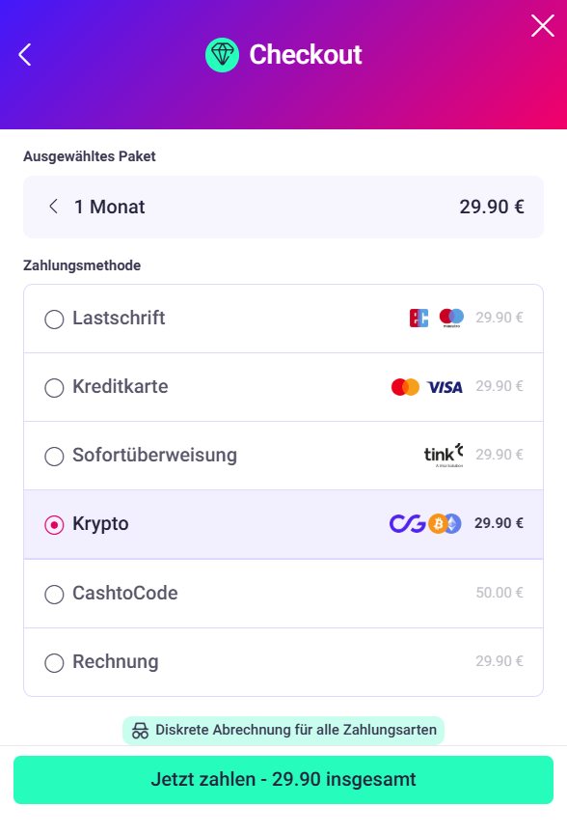
Task: Open the 1 Monat package selector
Action: pos(283,207)
